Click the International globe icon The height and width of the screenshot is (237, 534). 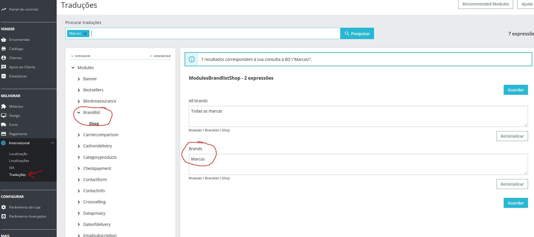[3, 143]
